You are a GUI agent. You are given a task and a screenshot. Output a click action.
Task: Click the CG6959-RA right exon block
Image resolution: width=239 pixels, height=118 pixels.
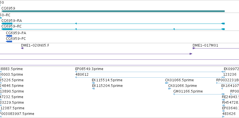[223, 24]
